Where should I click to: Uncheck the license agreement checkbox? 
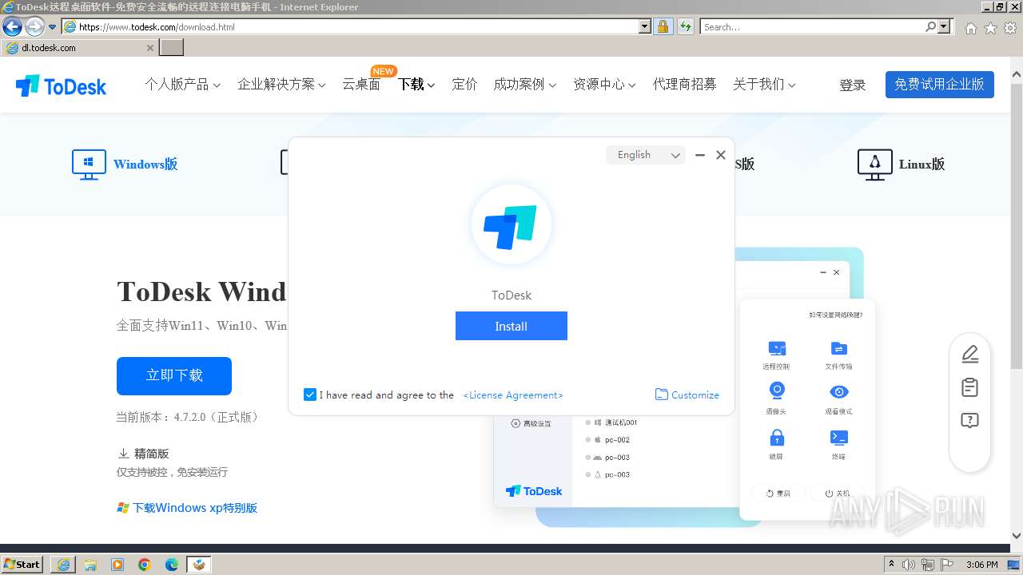[310, 395]
